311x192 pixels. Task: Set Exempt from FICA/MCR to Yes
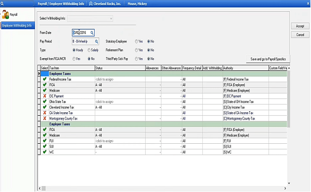point(74,59)
